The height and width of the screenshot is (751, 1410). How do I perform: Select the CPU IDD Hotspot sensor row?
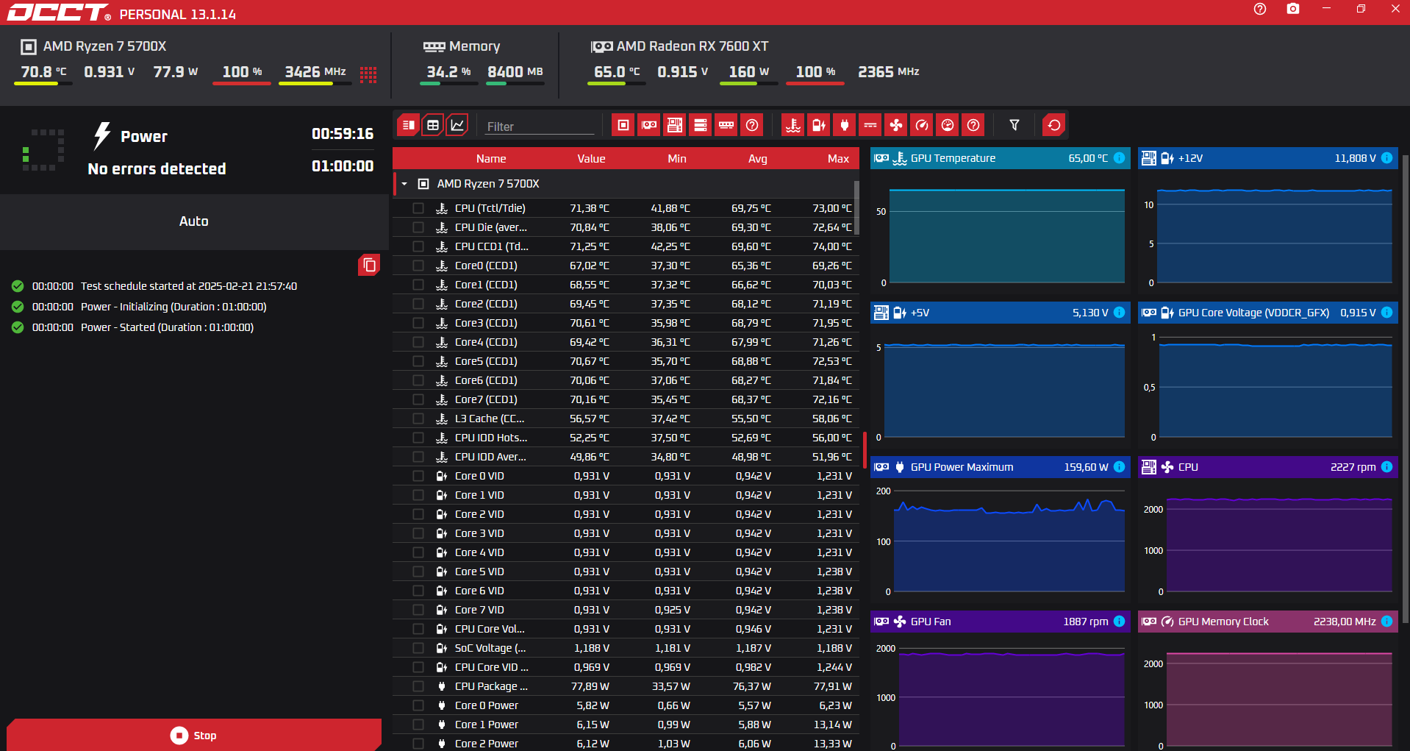click(626, 438)
